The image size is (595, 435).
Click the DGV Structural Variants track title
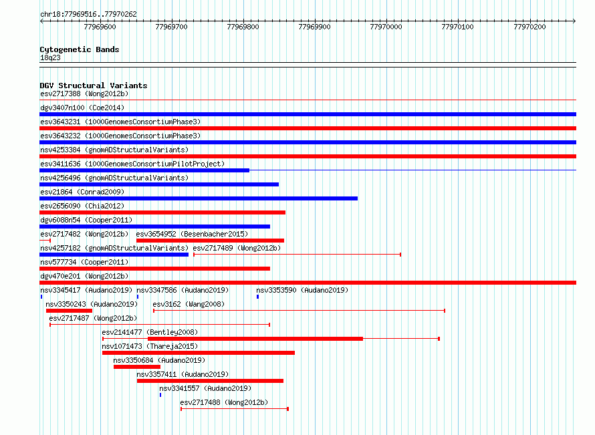(94, 86)
